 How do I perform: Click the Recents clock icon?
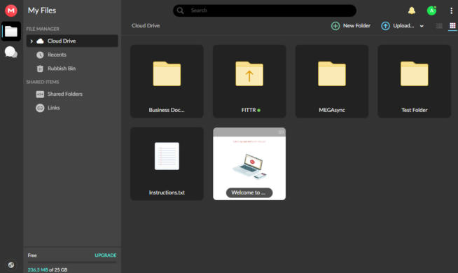tap(40, 55)
